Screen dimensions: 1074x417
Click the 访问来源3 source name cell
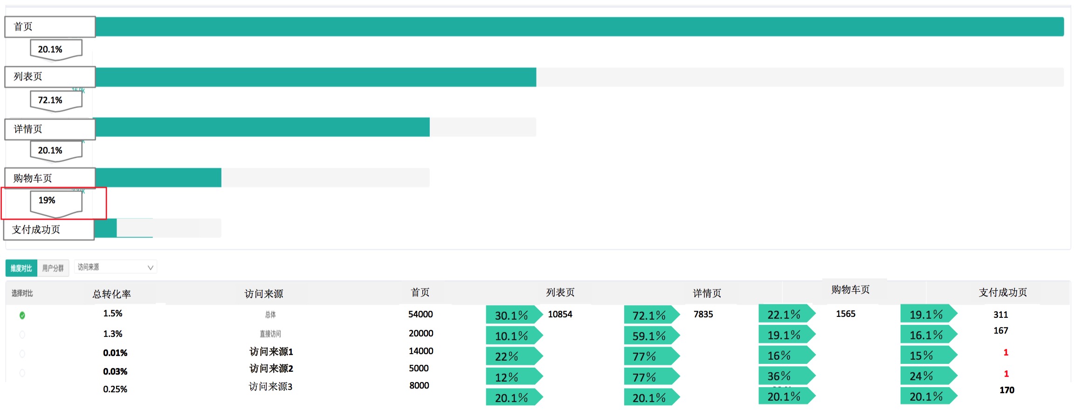270,387
